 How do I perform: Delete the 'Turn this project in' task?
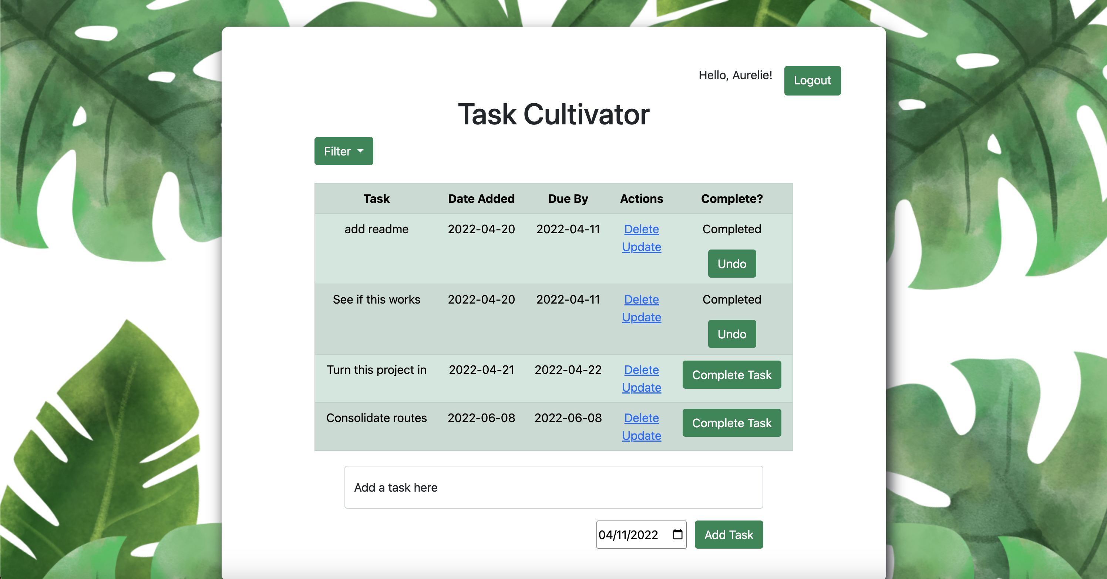point(641,370)
